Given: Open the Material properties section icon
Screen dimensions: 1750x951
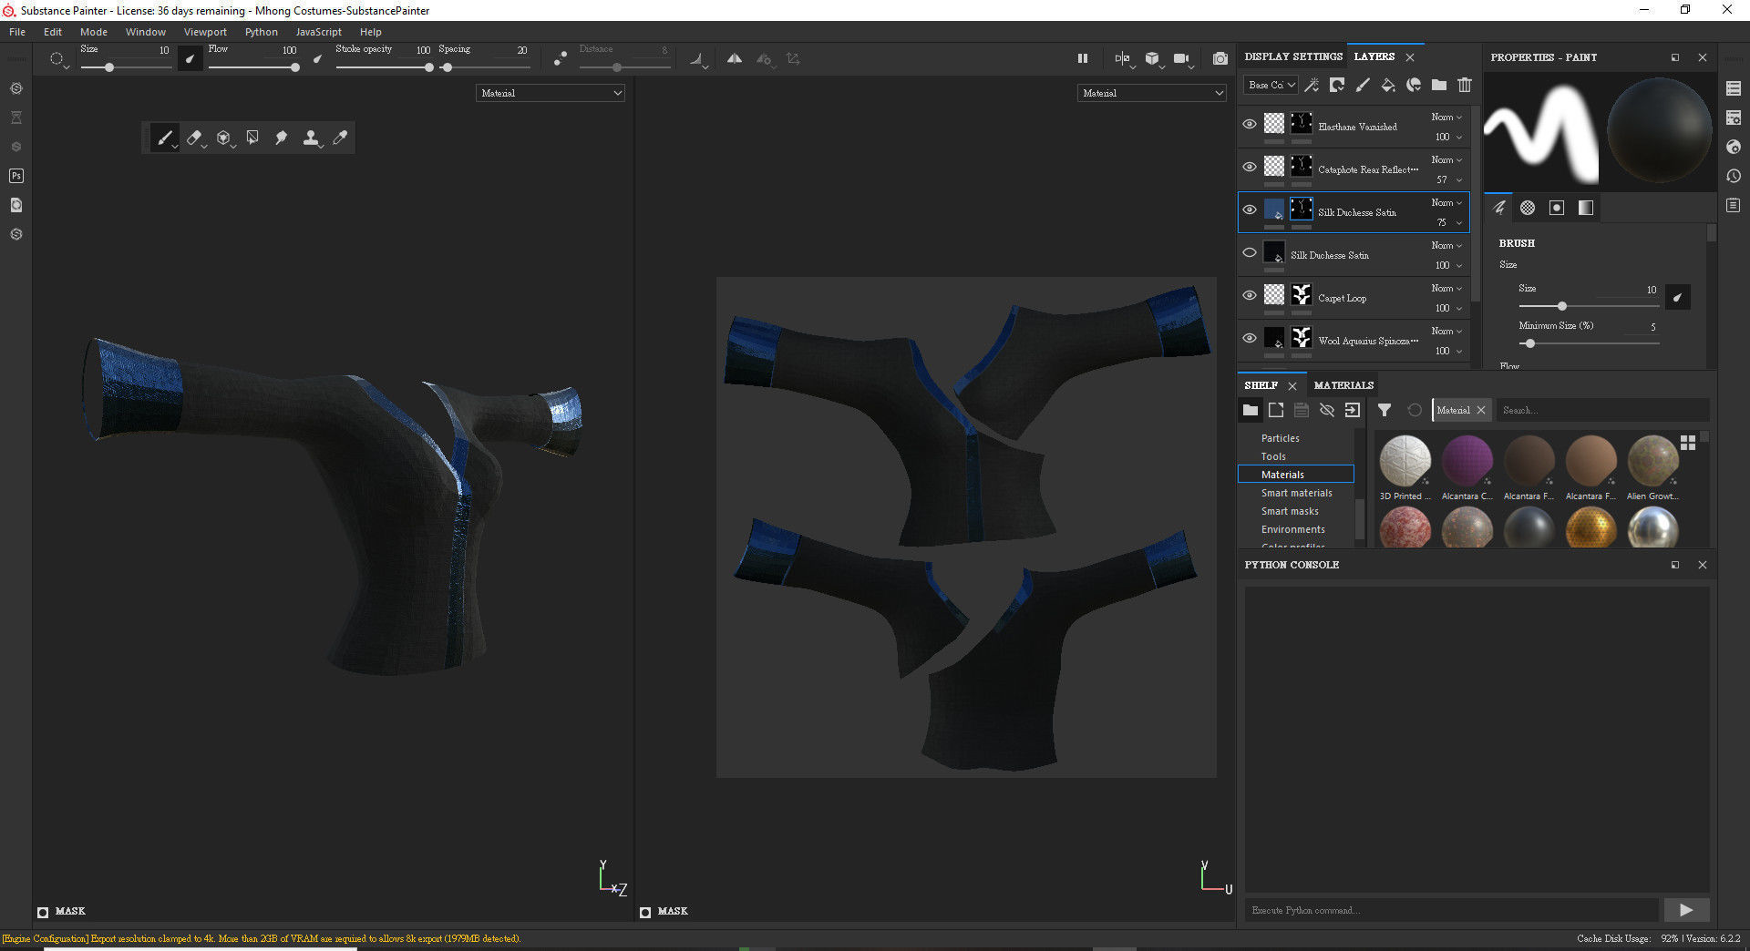Looking at the screenshot, I should [x=1586, y=208].
